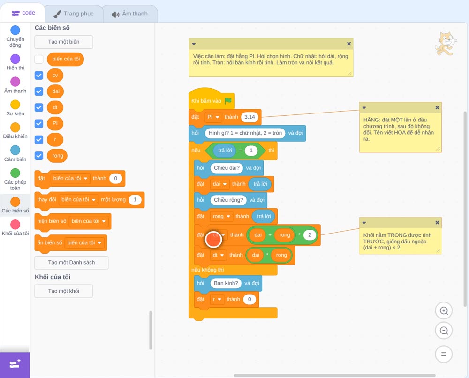Click the 'Tạo một biến' button
The width and height of the screenshot is (469, 378).
64,42
